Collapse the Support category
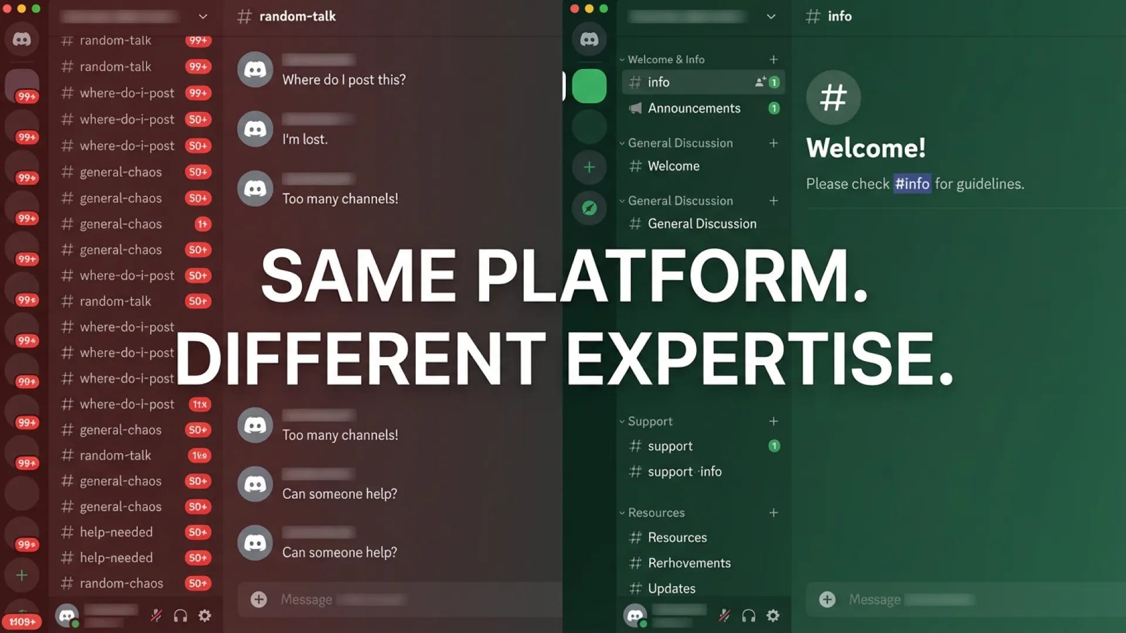Viewport: 1126px width, 633px height. point(650,421)
